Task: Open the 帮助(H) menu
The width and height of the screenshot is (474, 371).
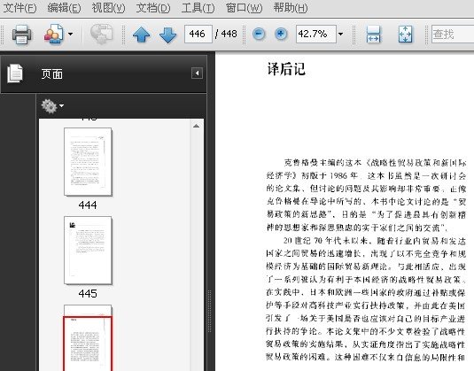Action: click(x=291, y=8)
